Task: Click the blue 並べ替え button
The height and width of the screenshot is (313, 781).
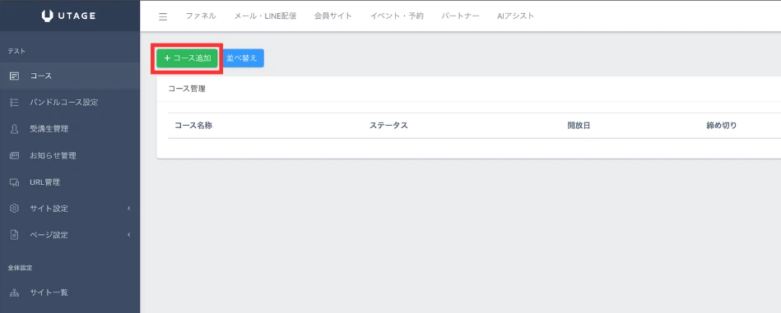Action: [x=242, y=58]
